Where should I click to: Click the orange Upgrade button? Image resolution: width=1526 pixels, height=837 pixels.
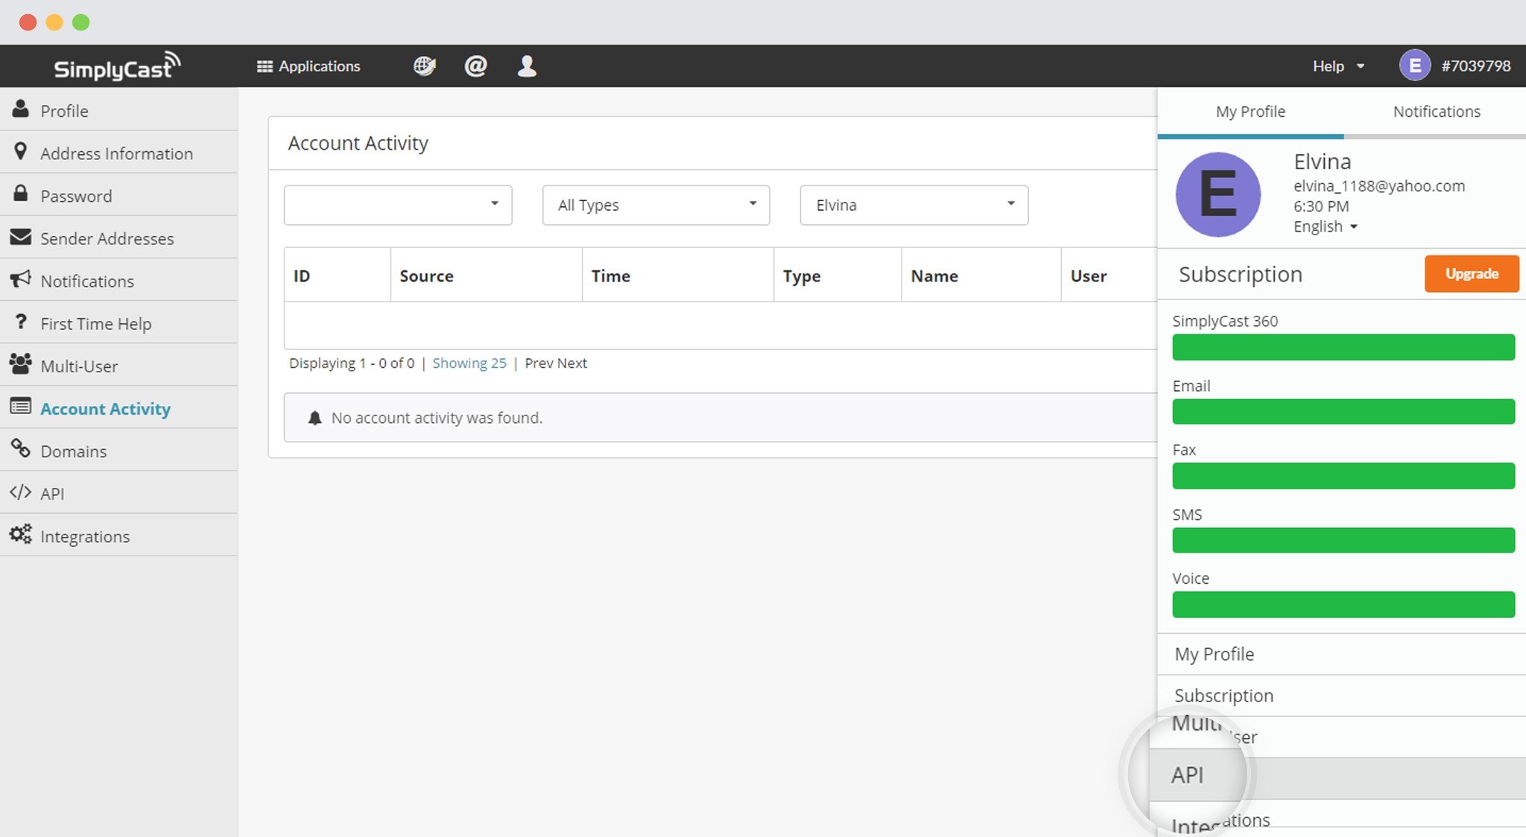click(1472, 273)
